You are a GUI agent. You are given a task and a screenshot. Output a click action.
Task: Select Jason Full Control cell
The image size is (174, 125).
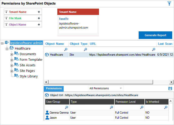point(129,118)
